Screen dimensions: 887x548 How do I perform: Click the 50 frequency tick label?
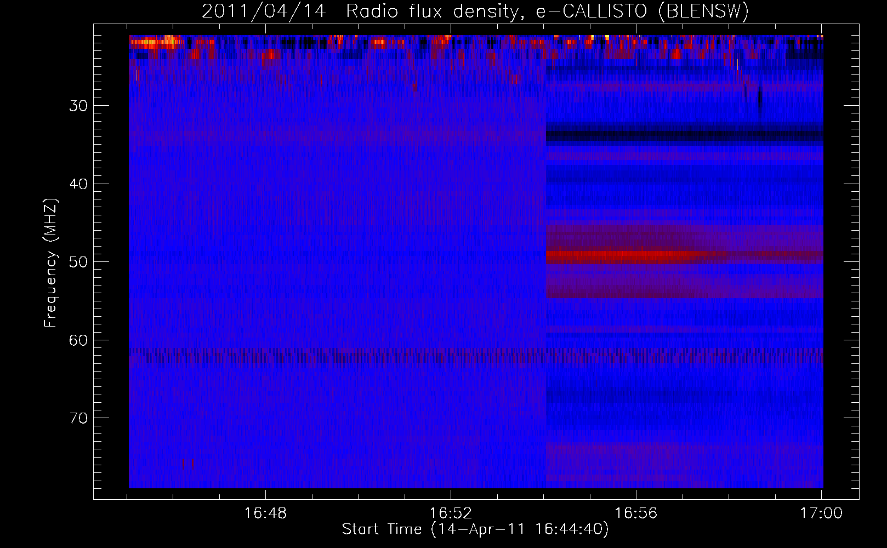78,262
